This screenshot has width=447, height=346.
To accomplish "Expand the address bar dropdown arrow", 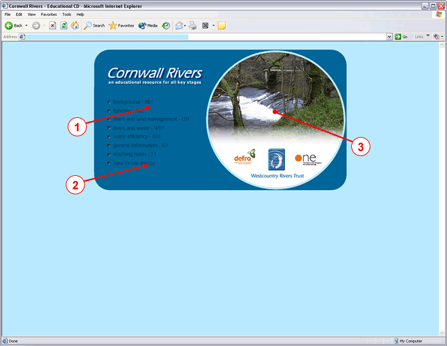I will point(390,37).
